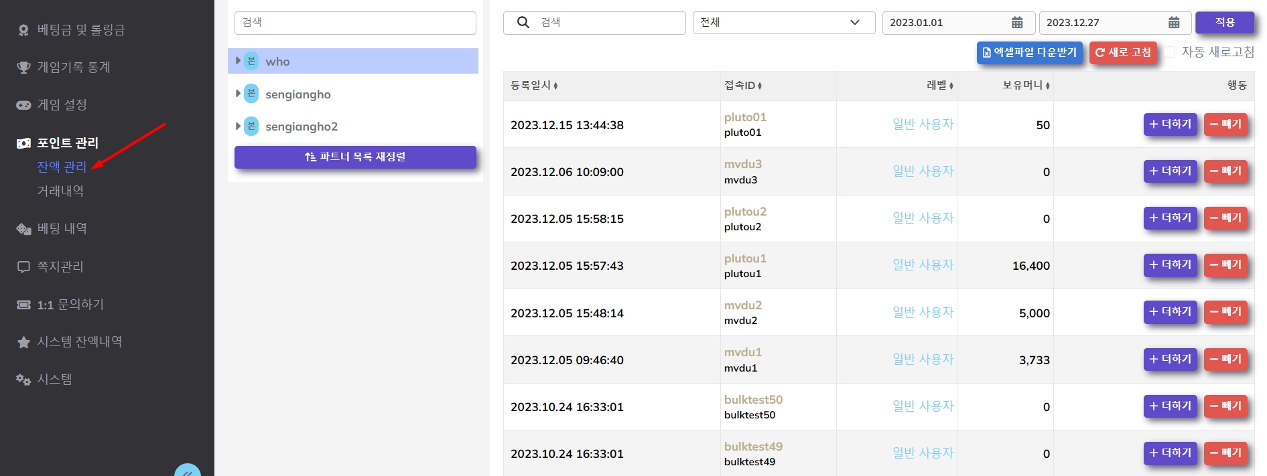This screenshot has height=476, width=1267.
Task: Click the calendar icon for start date 2023.01.01
Action: pos(1016,23)
